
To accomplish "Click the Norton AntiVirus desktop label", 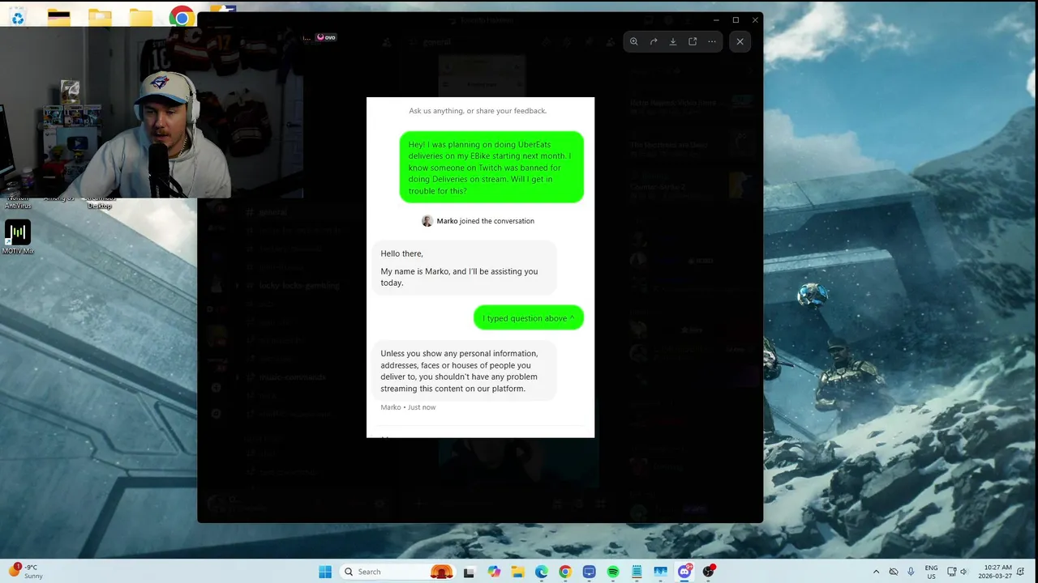I will pyautogui.click(x=17, y=202).
